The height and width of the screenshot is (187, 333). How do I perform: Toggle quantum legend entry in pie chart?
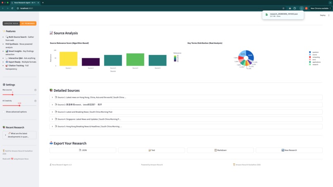pyautogui.click(x=314, y=52)
